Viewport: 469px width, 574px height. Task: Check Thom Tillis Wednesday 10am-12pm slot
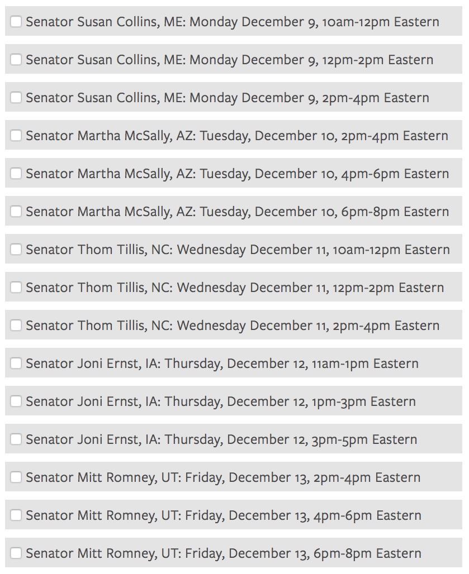[x=16, y=250]
